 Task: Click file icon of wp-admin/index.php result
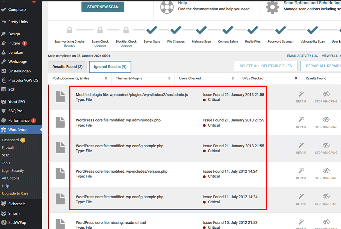(60, 122)
